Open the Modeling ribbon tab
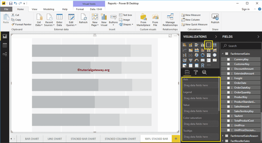Image resolution: width=262 pixels, height=143 pixels. pyautogui.click(x=49, y=9)
